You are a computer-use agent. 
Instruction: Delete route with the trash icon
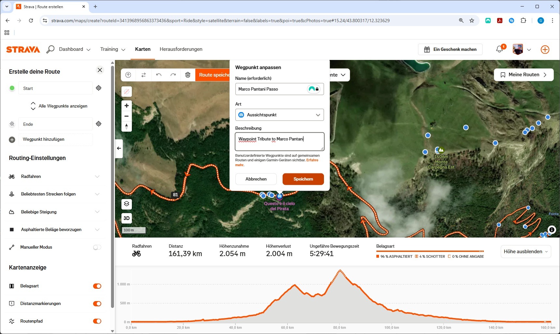[x=188, y=75]
